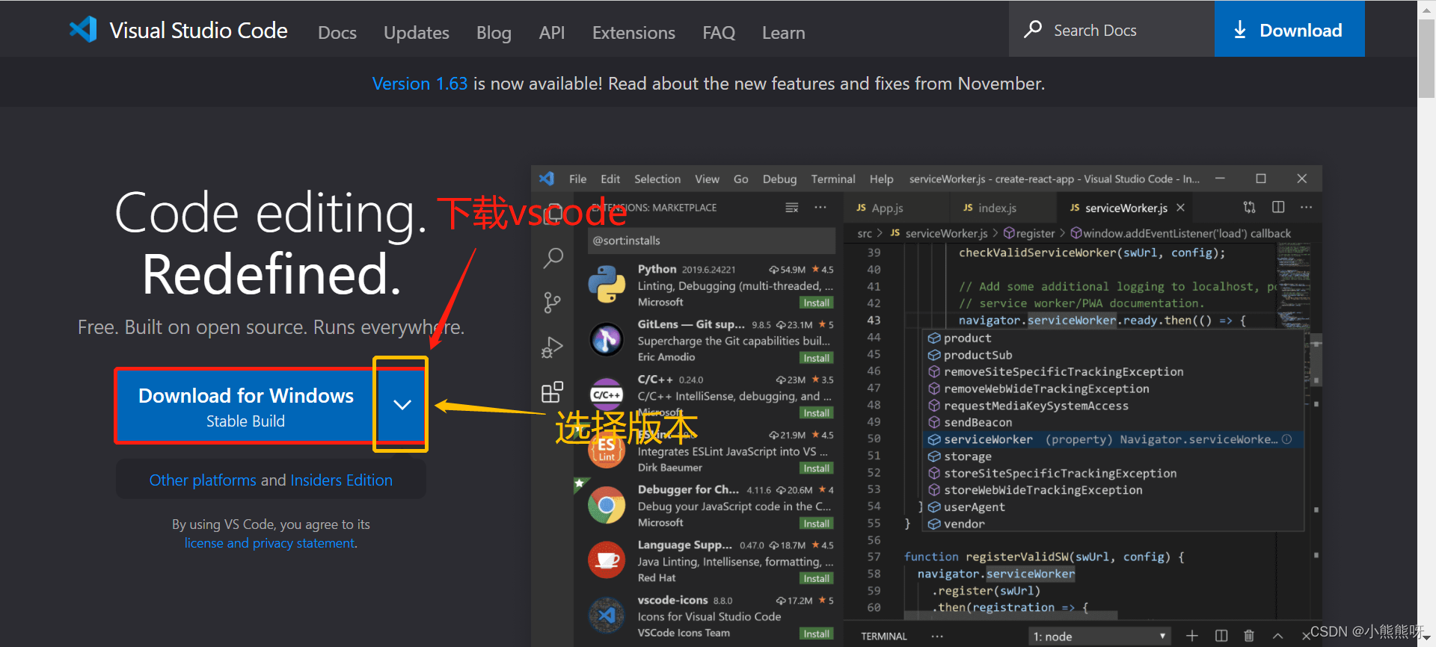Screen dimensions: 1436x647
Task: Click the Search Docs field
Action: point(1111,30)
